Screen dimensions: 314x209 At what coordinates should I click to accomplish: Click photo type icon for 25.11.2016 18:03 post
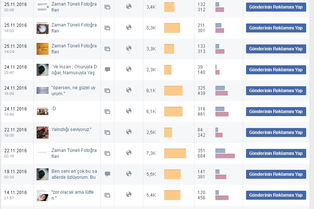point(107,28)
